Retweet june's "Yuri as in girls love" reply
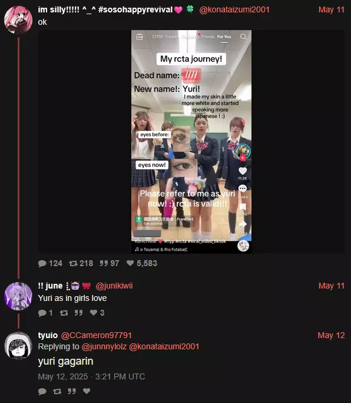Image resolution: width=351 pixels, height=403 pixels. pos(64,313)
